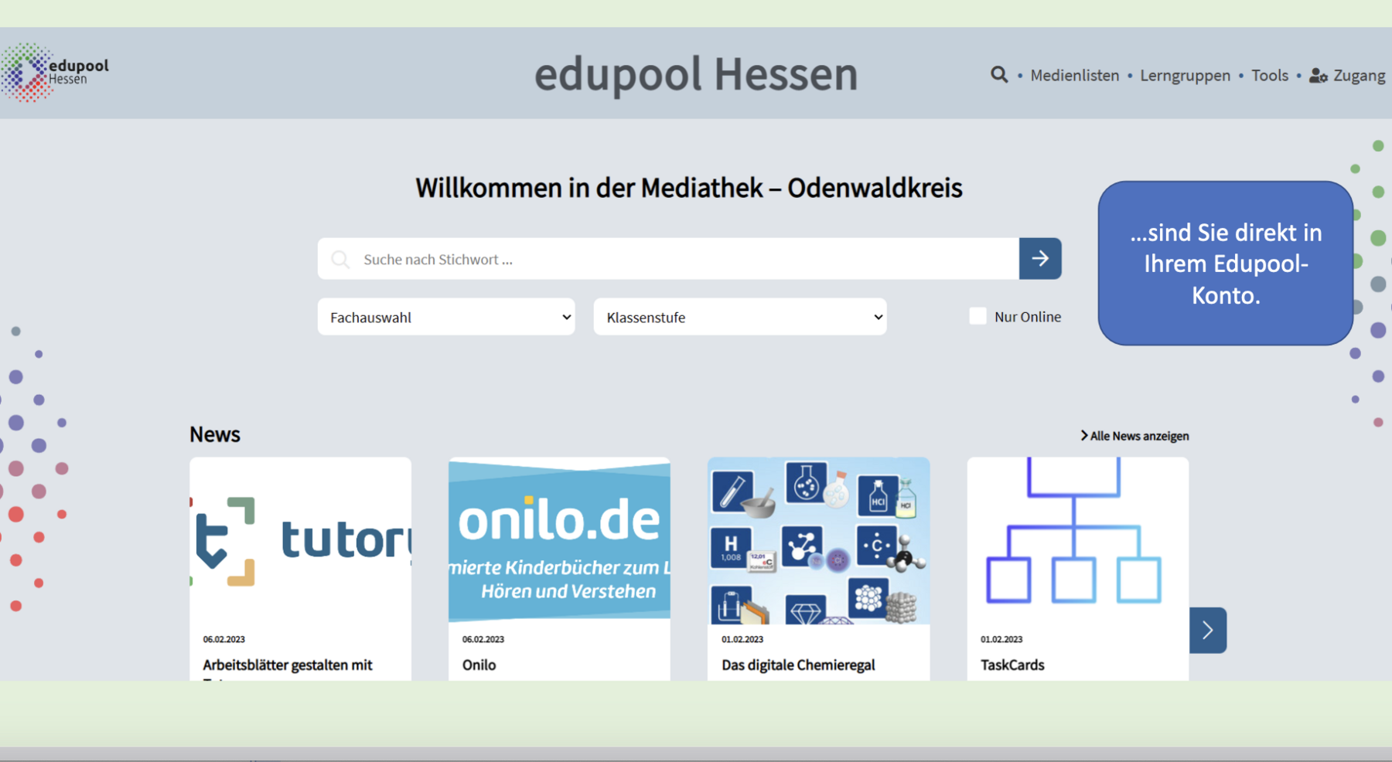Open the Tools menu
The height and width of the screenshot is (762, 1392).
1270,76
